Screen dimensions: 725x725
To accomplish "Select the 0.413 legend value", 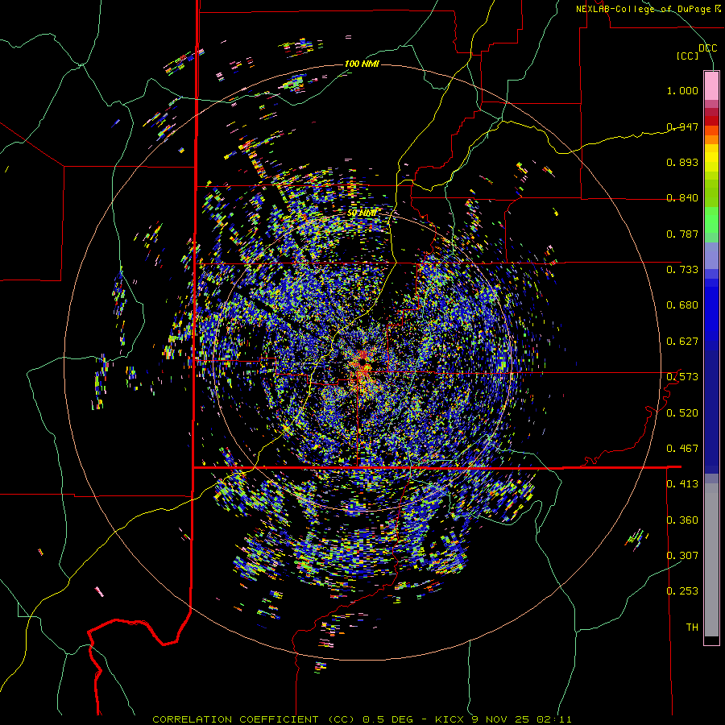I will coord(682,484).
